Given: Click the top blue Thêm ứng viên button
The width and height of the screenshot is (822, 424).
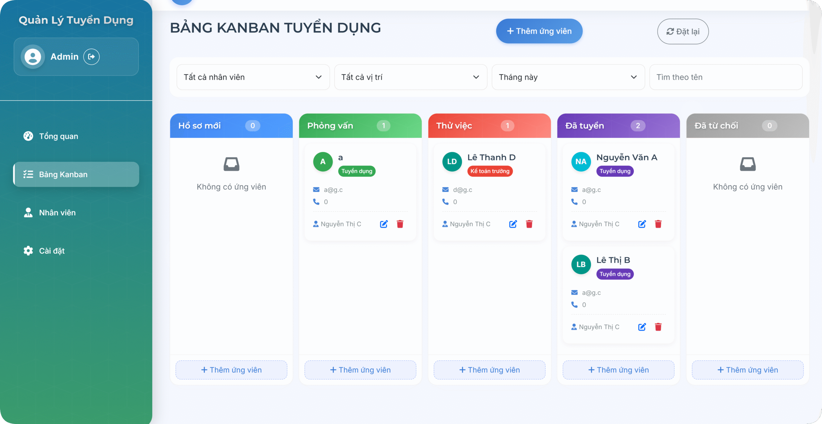Looking at the screenshot, I should coord(539,31).
